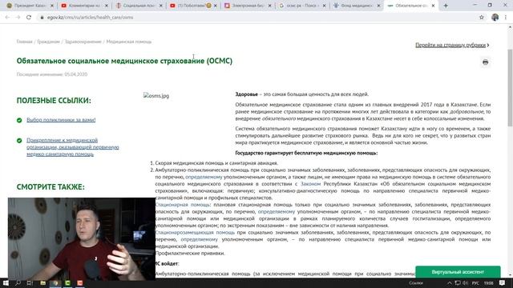The height and width of the screenshot is (288, 513).
Task: Open a new browser tab
Action: (x=446, y=6)
